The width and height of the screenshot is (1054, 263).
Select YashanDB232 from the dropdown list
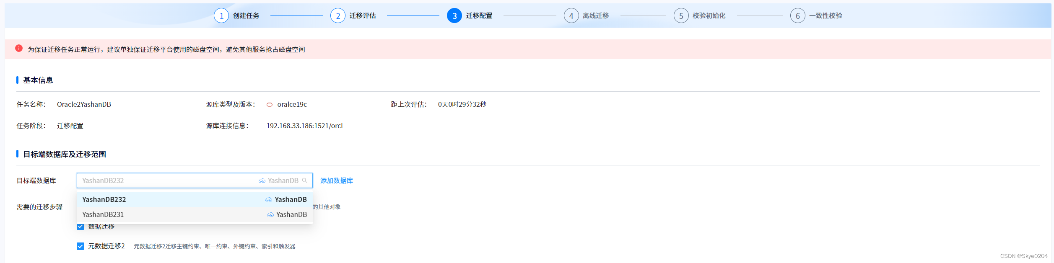tap(195, 199)
